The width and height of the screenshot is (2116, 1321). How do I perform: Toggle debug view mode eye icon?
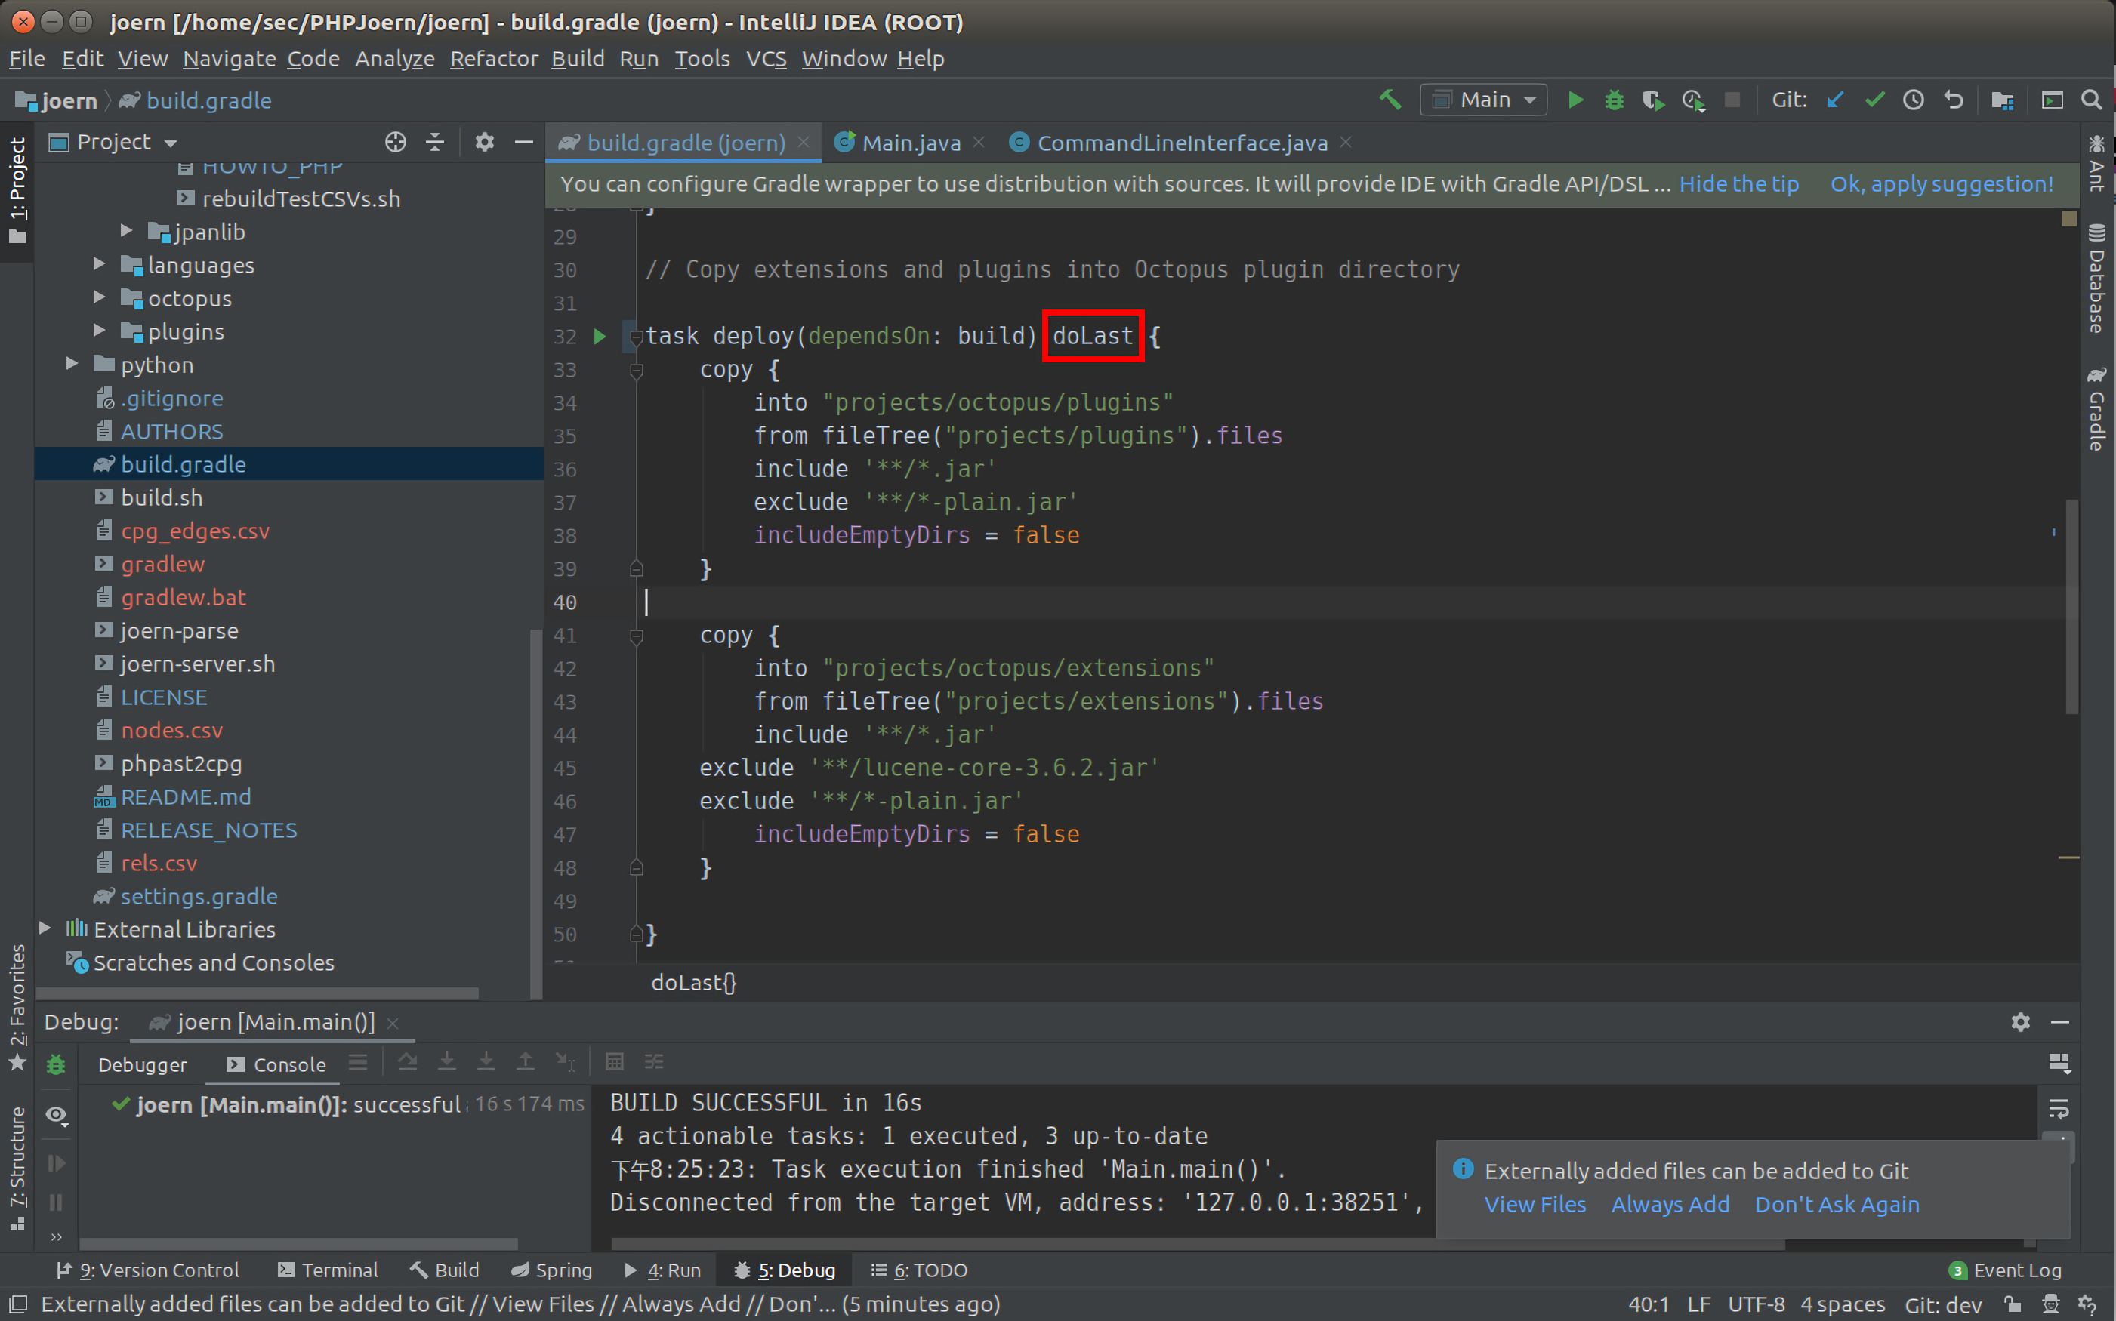pos(56,1114)
